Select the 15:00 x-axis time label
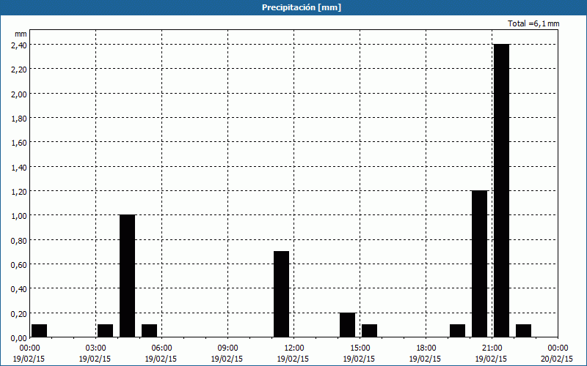This screenshot has width=587, height=366. 360,348
